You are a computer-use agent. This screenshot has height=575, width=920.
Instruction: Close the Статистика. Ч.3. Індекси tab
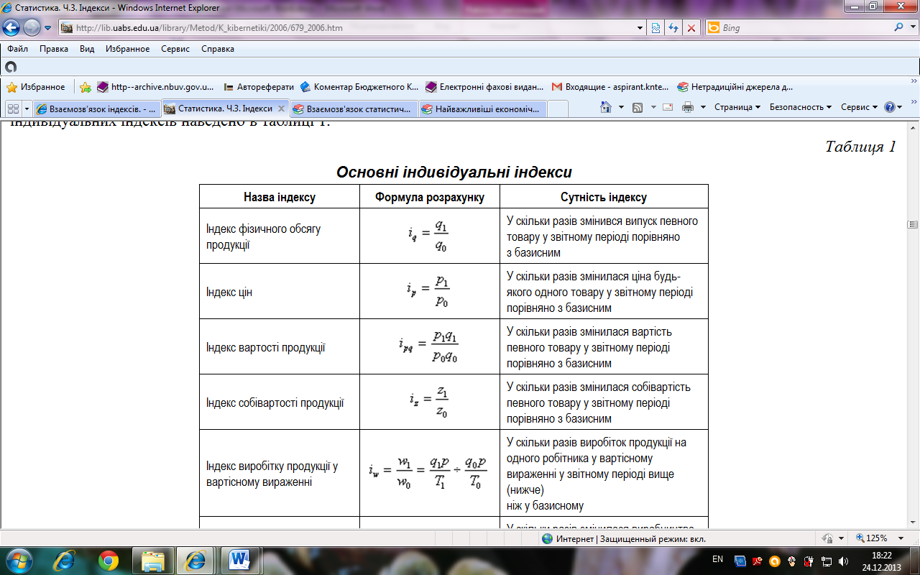tap(281, 109)
